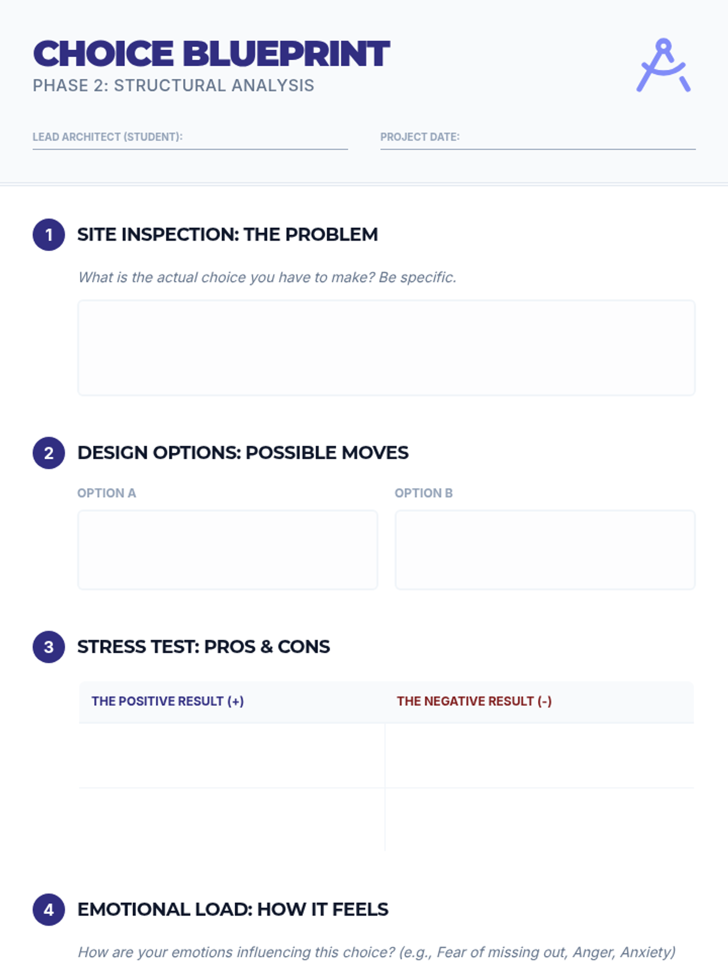Click the Design Options: Possible Moves heading
Viewport: 728px width, 970px height.
point(243,453)
